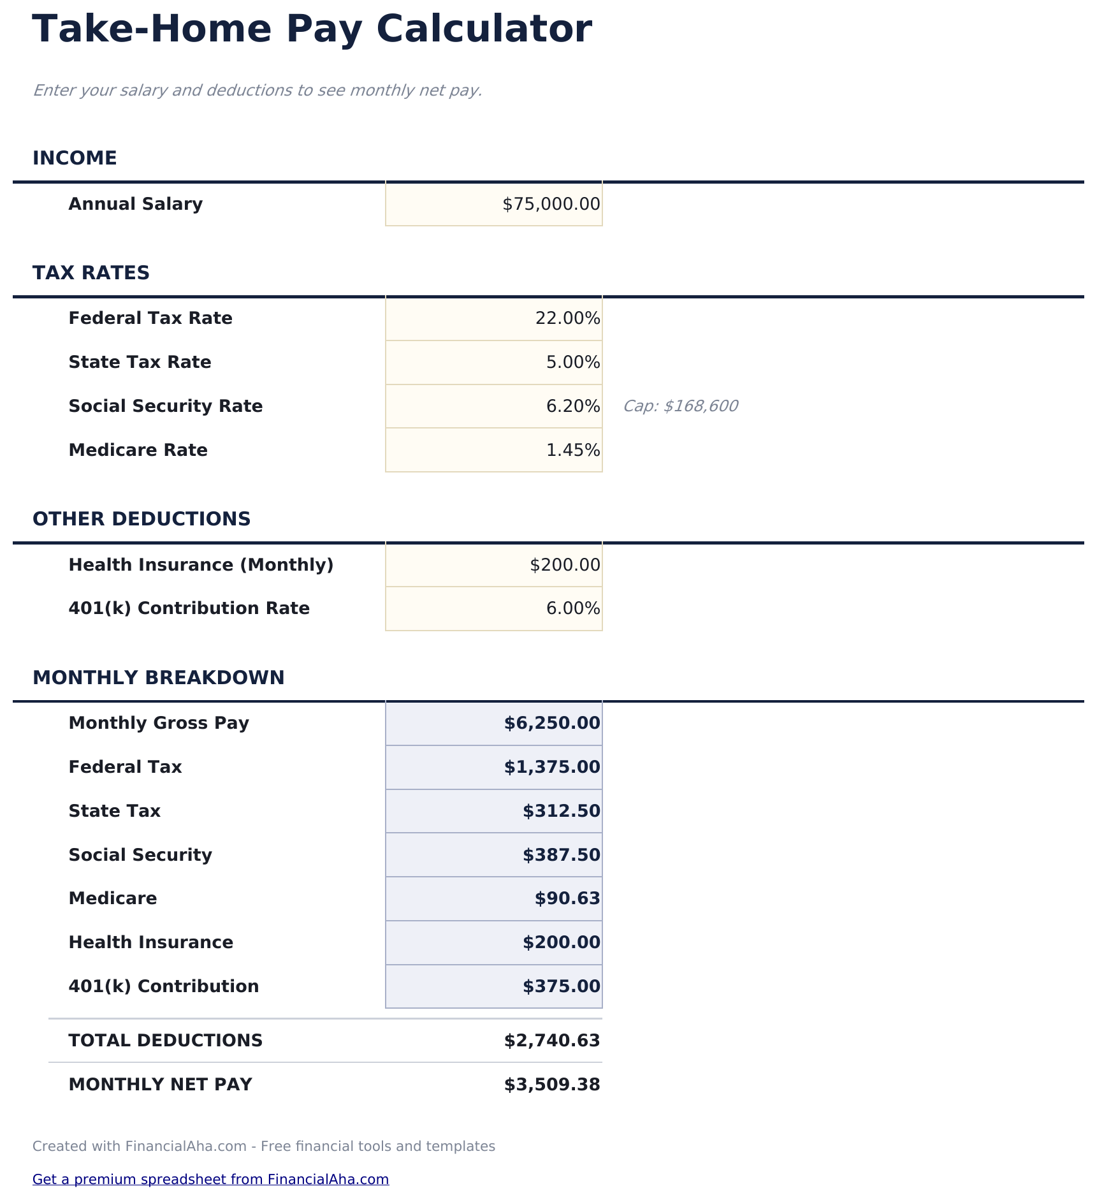Viewport: 1097px width, 1200px height.
Task: Select the Medicare Rate input cell
Action: click(494, 450)
